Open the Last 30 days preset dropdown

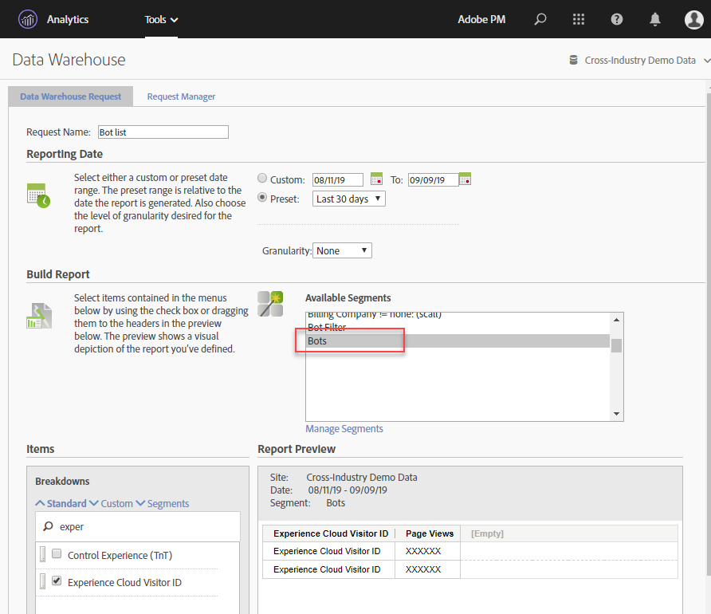coord(348,199)
